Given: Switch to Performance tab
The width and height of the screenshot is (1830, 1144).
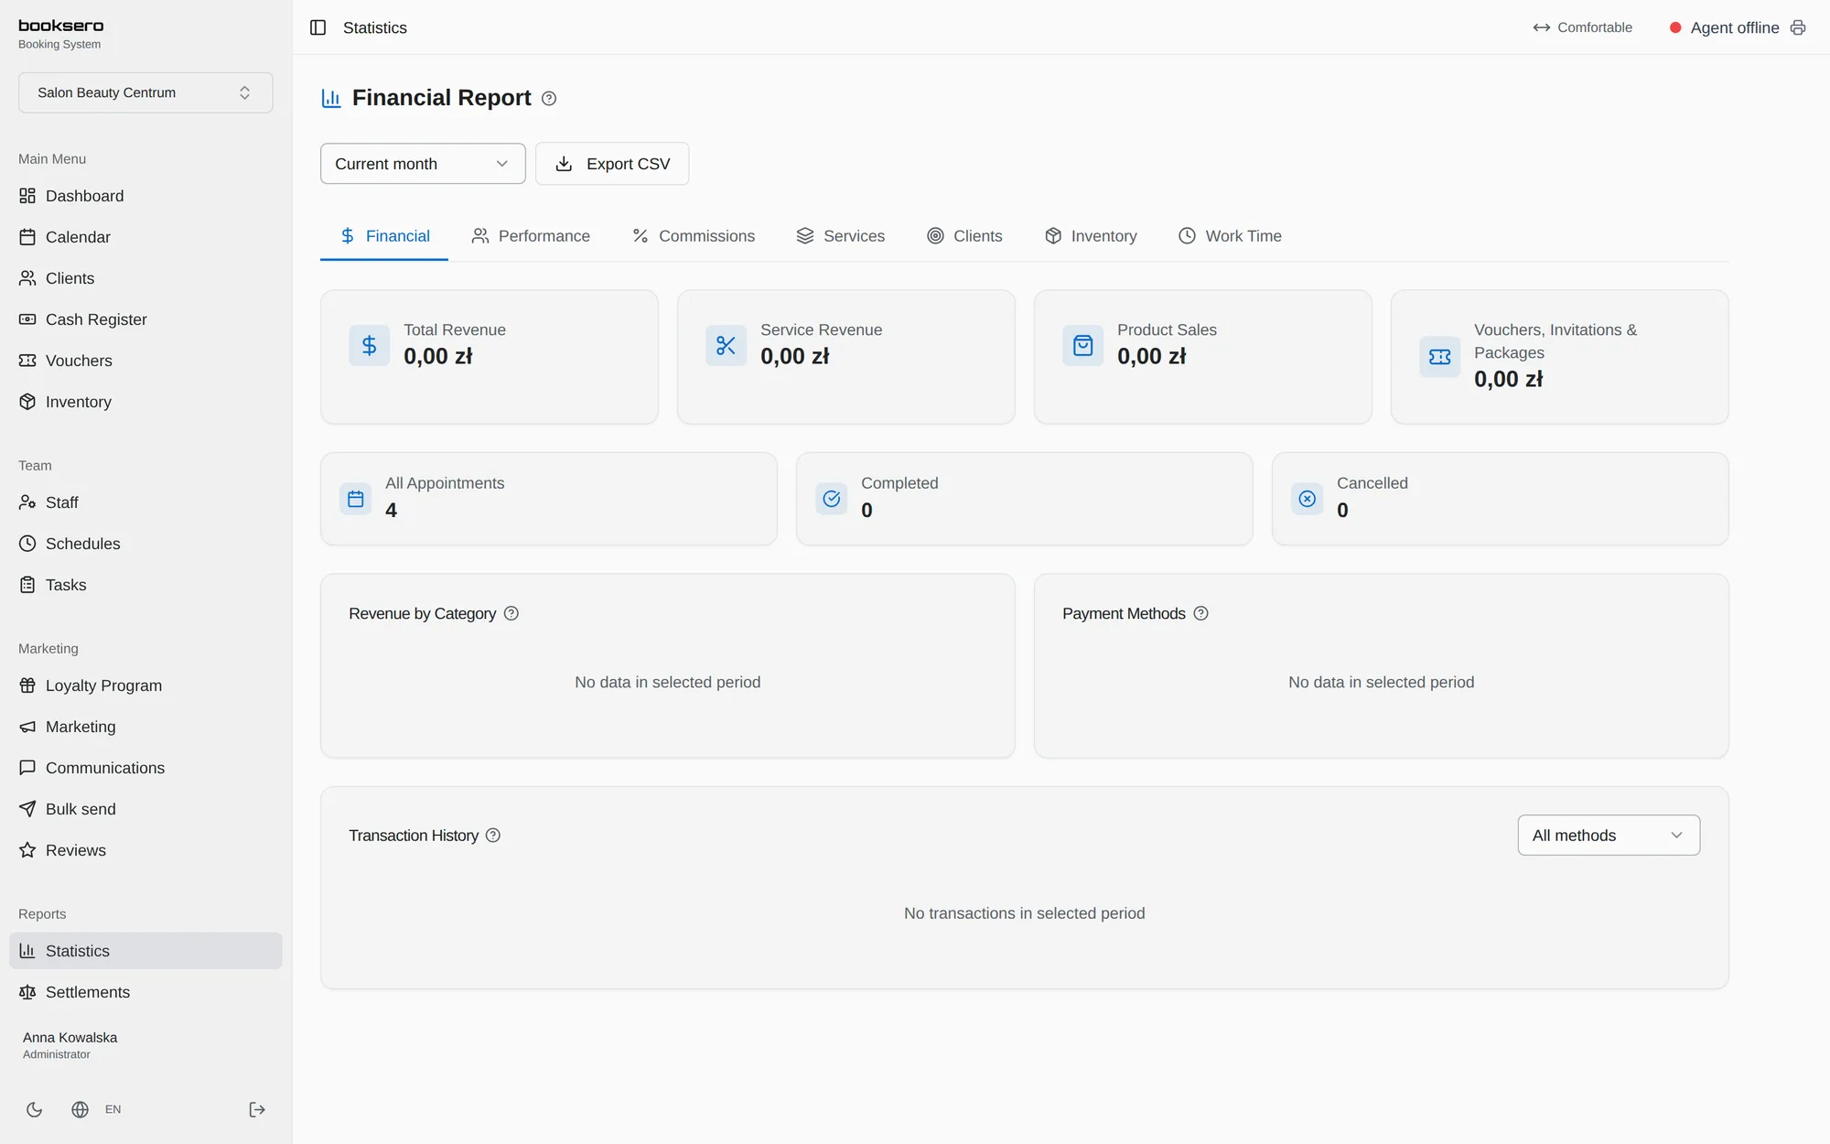Looking at the screenshot, I should click(x=531, y=236).
